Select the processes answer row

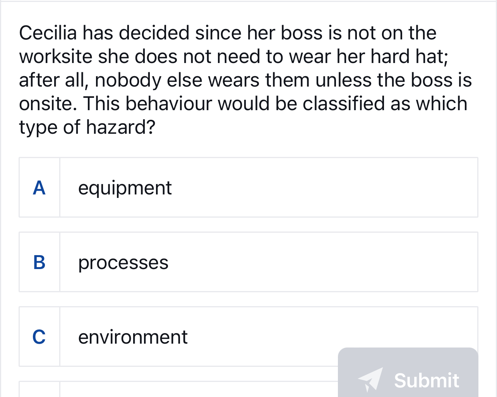(x=248, y=262)
